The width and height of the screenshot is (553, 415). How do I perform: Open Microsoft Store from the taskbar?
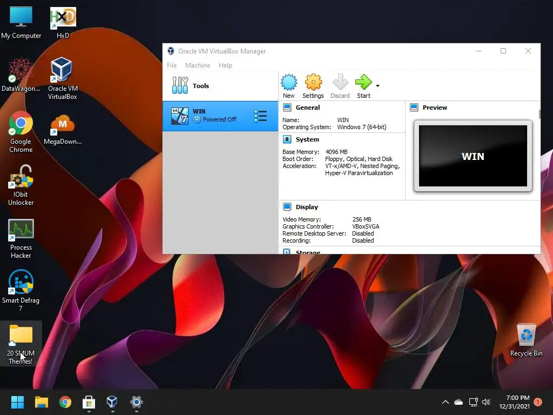coord(89,402)
